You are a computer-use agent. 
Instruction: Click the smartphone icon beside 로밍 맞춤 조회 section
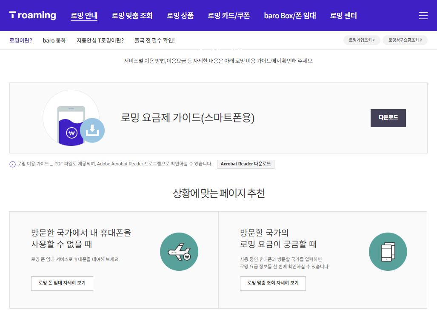pos(388,252)
